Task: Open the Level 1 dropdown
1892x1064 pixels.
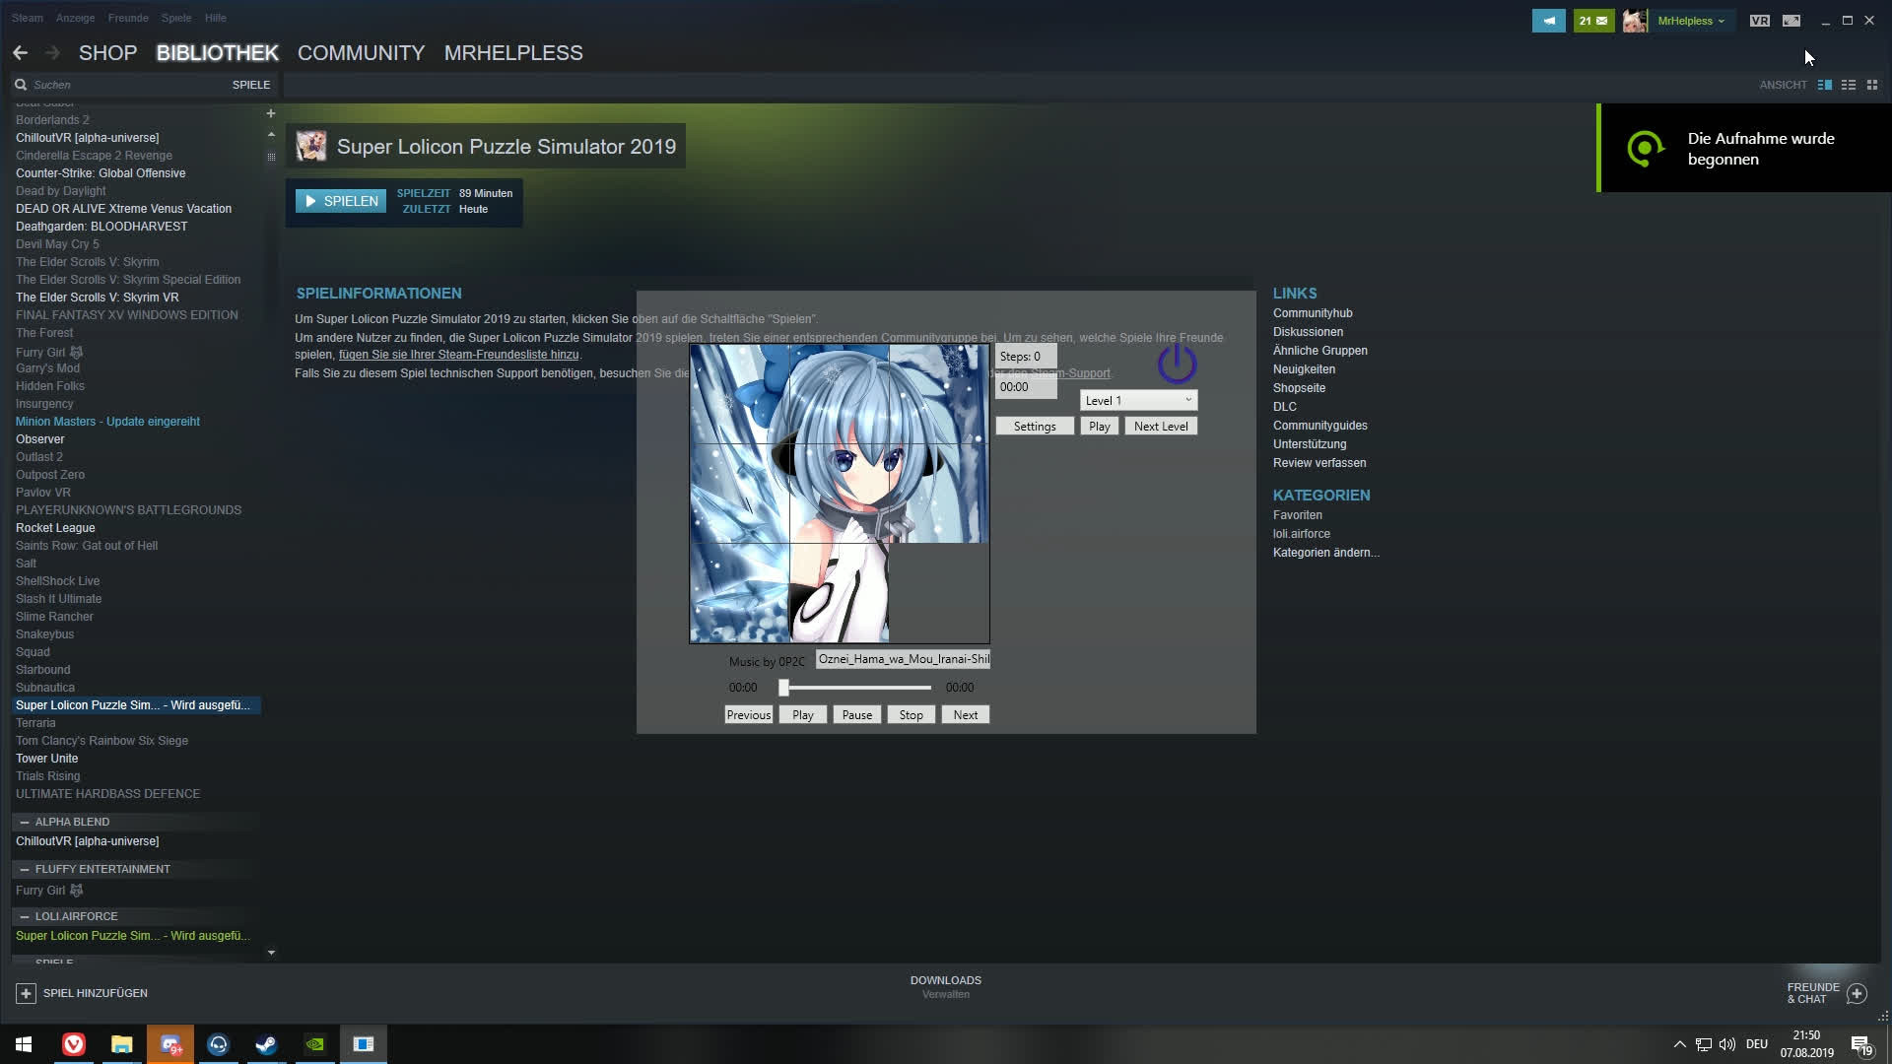Action: coord(1138,400)
